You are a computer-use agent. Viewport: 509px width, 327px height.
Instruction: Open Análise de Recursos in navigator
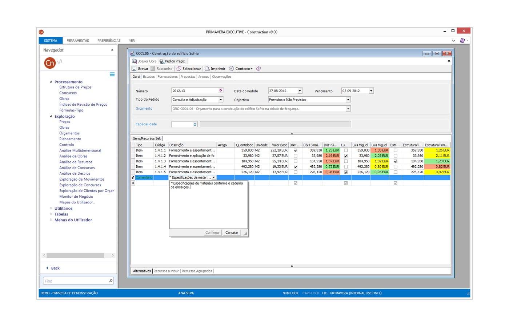click(x=76, y=162)
